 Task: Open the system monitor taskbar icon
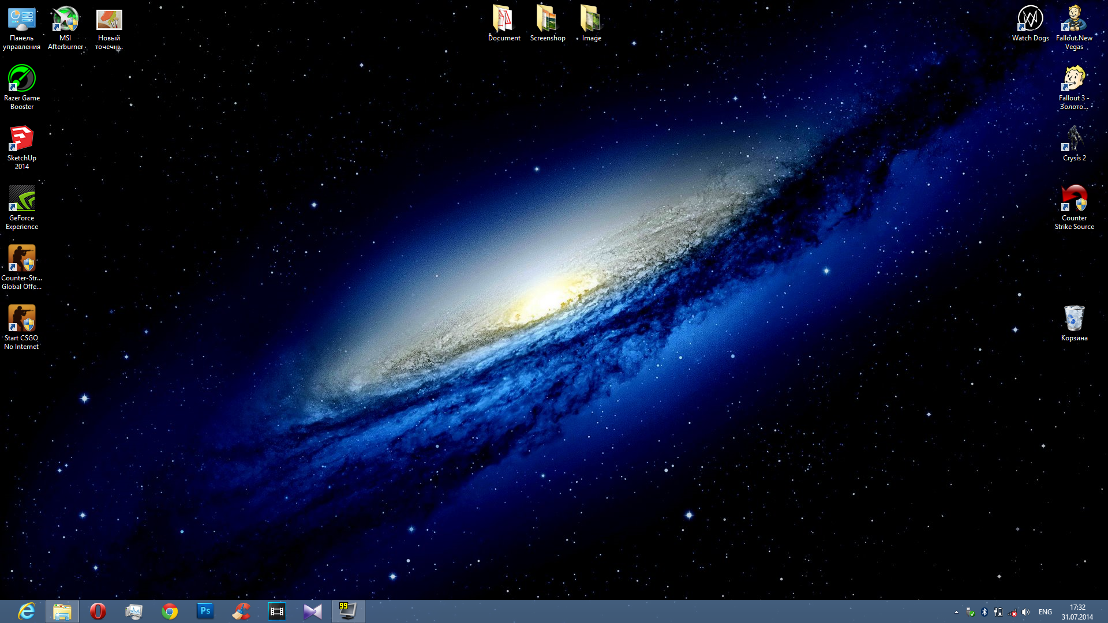coord(134,611)
